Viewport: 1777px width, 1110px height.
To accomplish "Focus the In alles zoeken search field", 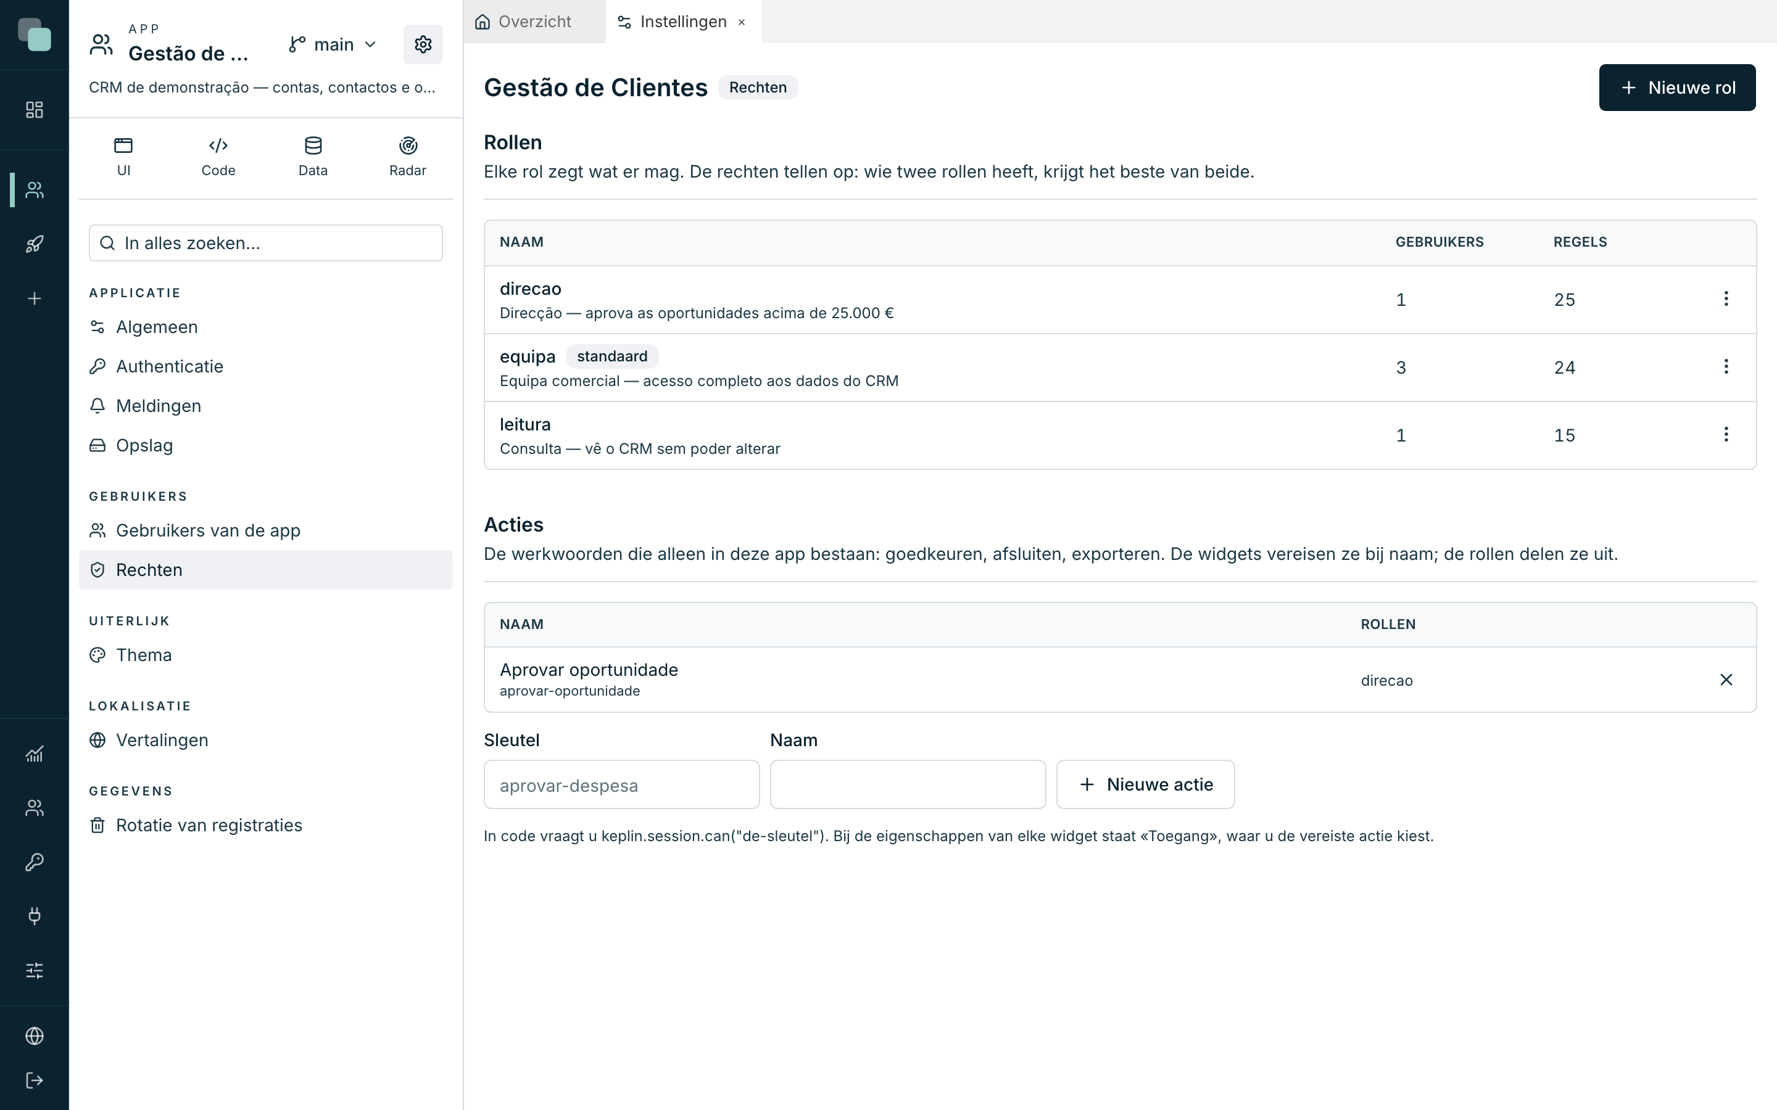I will (266, 243).
